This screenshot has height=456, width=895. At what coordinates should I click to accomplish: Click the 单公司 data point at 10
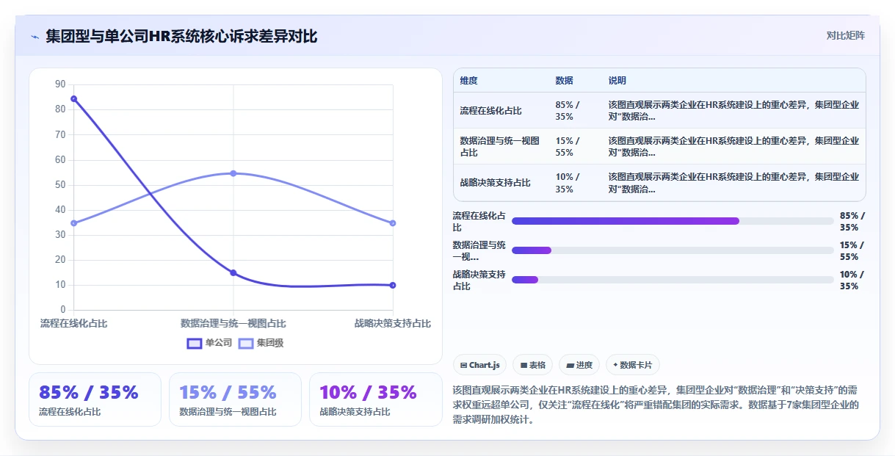point(393,285)
